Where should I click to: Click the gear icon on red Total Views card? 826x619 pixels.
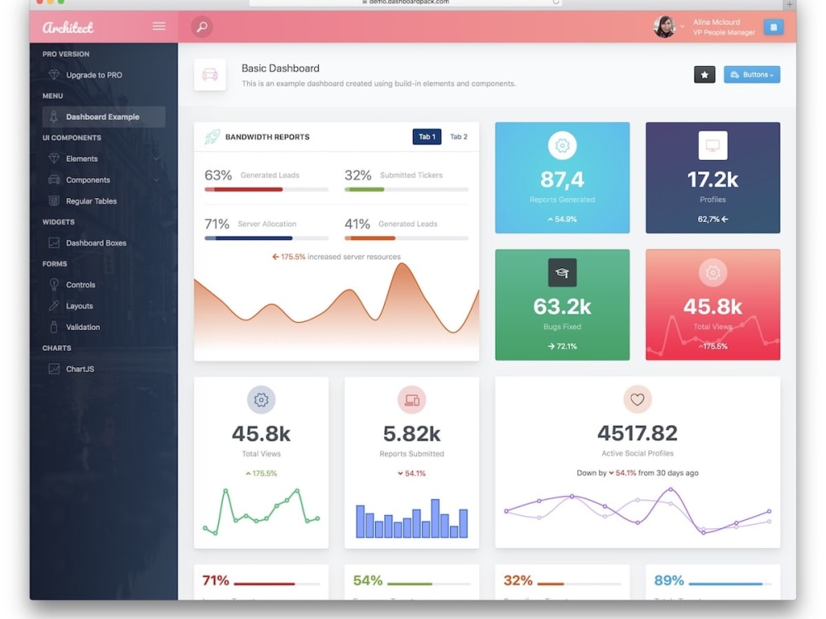[x=713, y=272]
